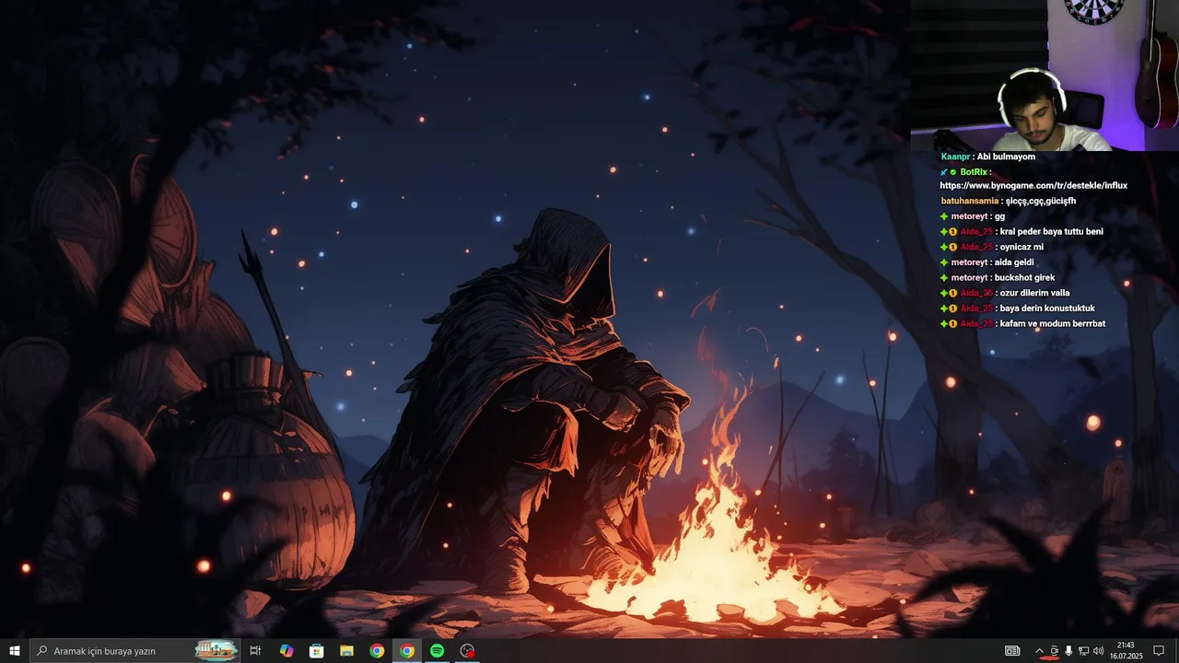Switch to the active Chrome window beside Spotify
This screenshot has width=1179, height=663.
407,651
